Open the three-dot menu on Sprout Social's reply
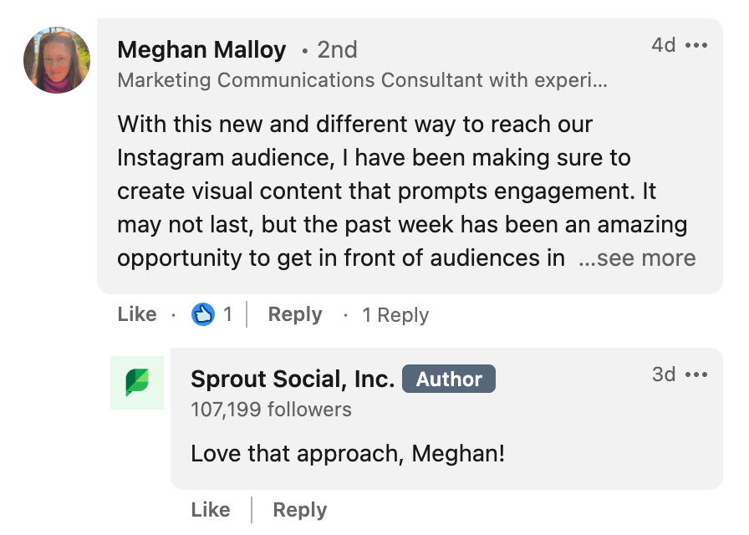The height and width of the screenshot is (535, 749). click(697, 374)
